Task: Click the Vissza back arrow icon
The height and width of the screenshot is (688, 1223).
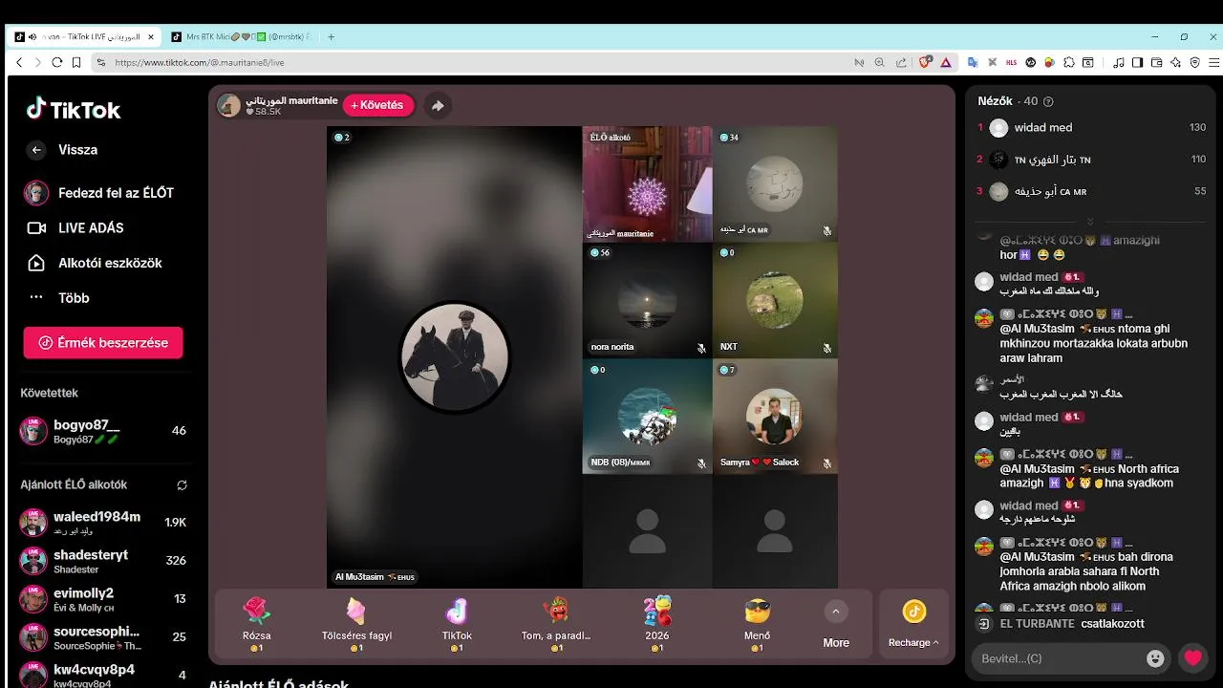Action: click(36, 150)
